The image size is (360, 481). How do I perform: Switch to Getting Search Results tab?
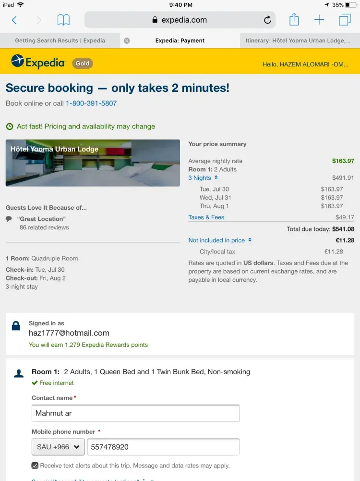coord(60,41)
